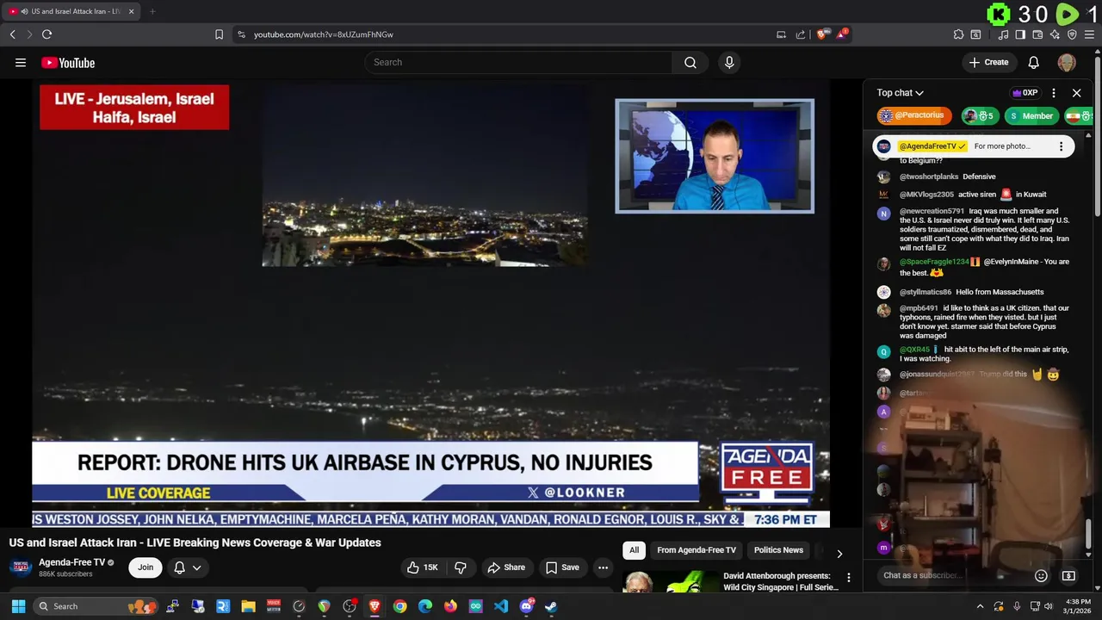Open the 0XP crown points badge
The height and width of the screenshot is (620, 1102).
tap(1025, 93)
